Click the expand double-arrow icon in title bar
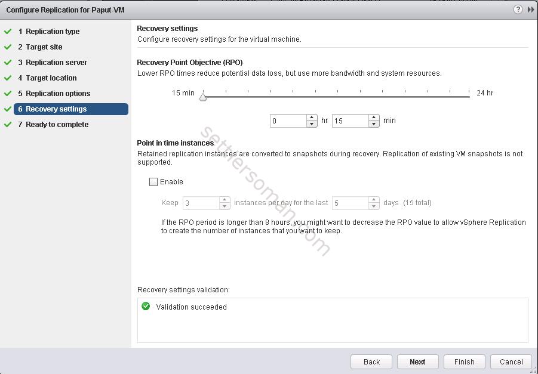Screen dimensions: 538x374 coord(530,10)
